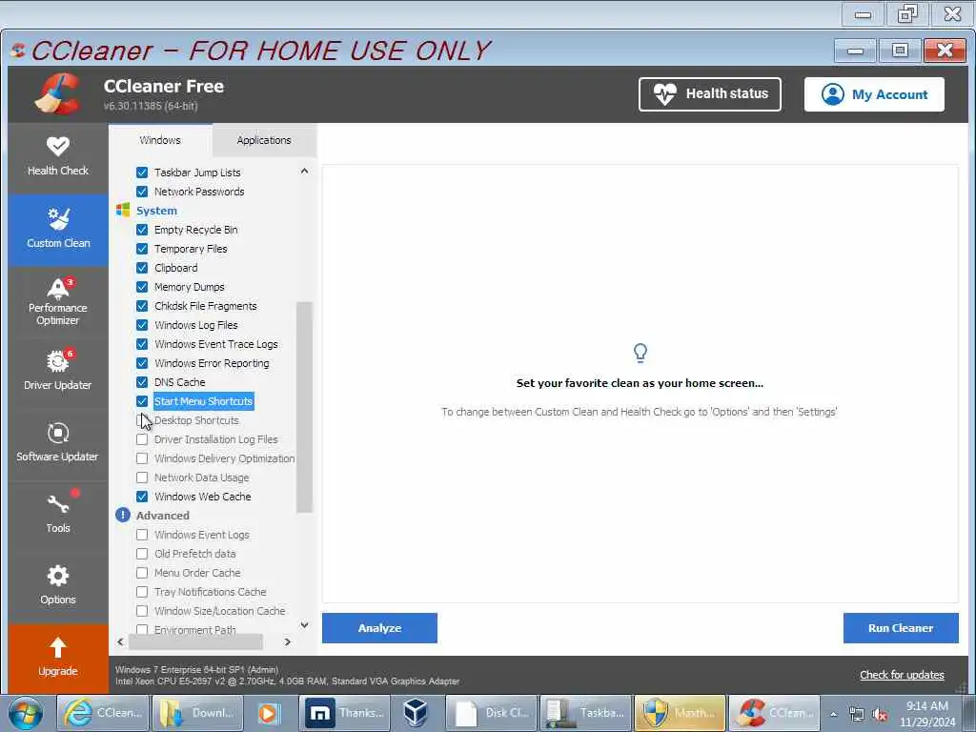Open the CCleaner taskbar item
The height and width of the screenshot is (732, 976).
point(774,713)
